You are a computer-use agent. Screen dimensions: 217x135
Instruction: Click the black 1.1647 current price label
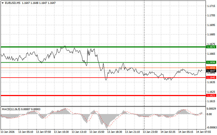pos(211,71)
